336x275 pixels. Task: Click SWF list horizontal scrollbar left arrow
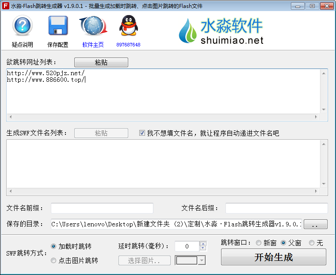tap(11, 191)
